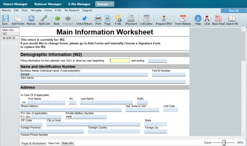Click the Foreign Country field
This screenshot has height=146, width=247.
114,131
